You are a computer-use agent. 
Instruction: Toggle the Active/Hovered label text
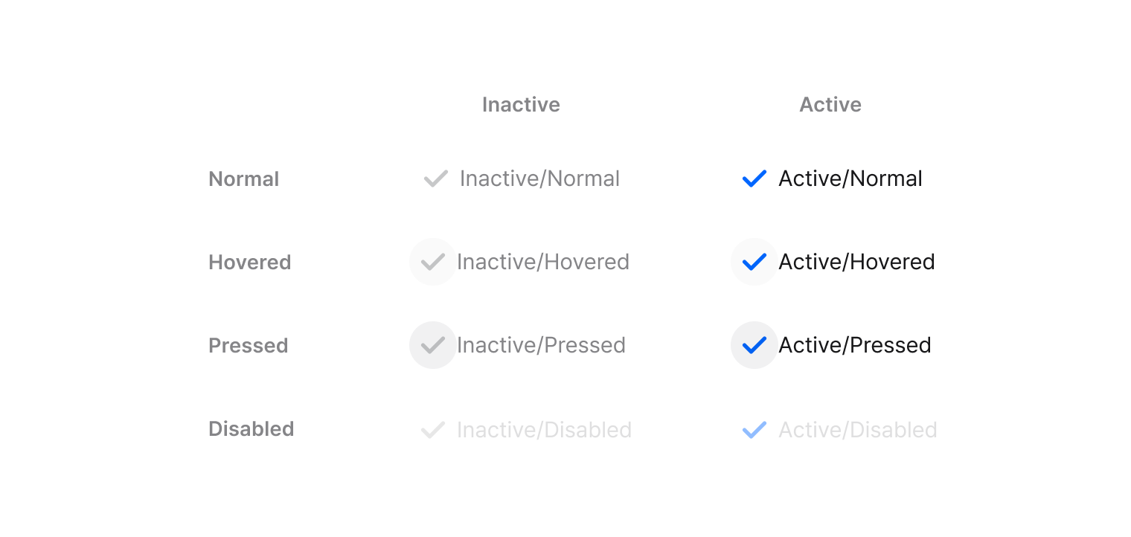pos(856,262)
